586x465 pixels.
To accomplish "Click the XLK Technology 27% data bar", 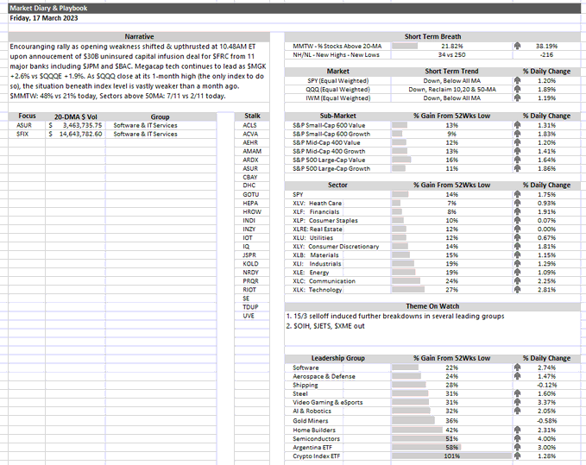I will [408, 290].
